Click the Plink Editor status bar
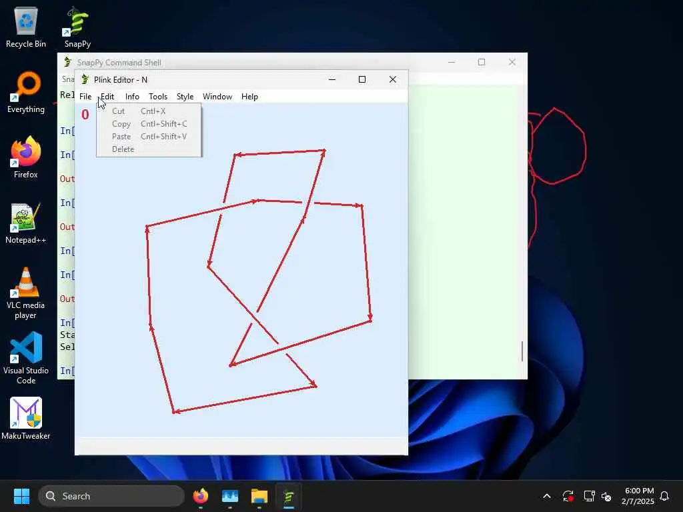The height and width of the screenshot is (512, 683). (241, 446)
